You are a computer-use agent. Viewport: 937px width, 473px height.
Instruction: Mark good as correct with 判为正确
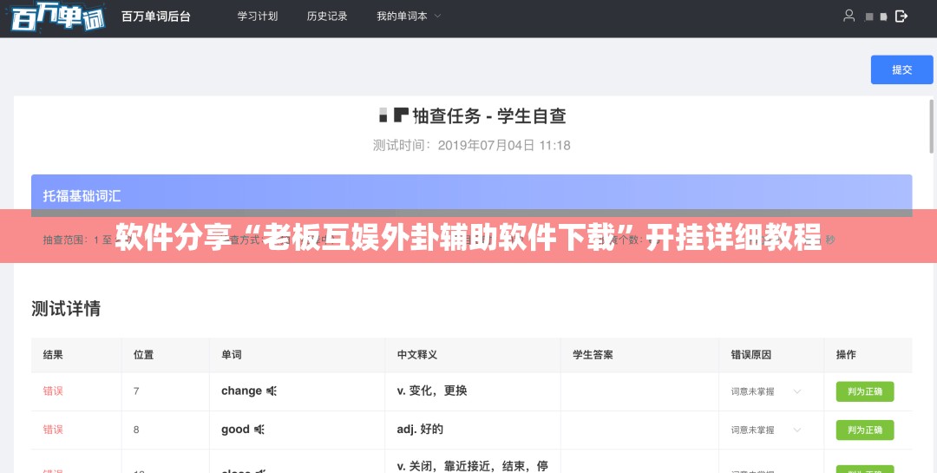(x=865, y=430)
